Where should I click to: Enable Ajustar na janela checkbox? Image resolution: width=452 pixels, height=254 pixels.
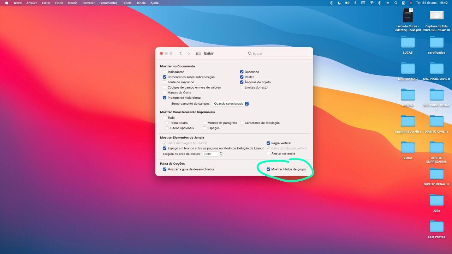(x=268, y=153)
